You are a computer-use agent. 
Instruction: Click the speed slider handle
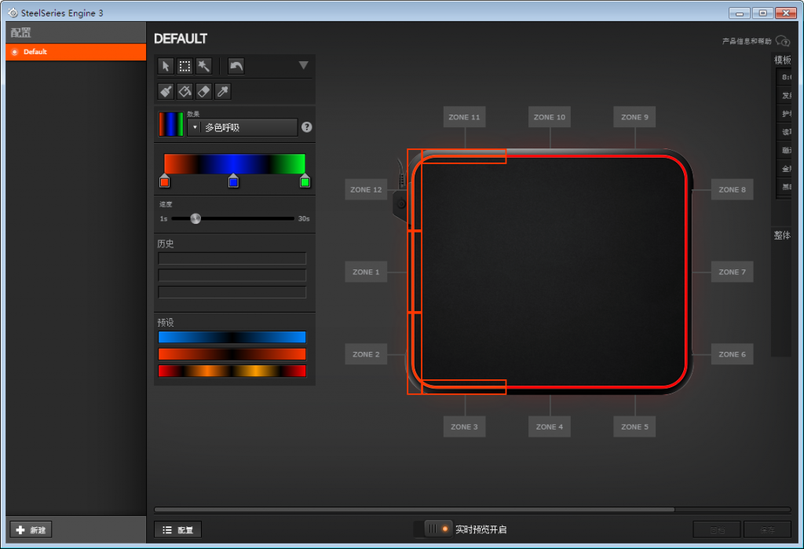tap(196, 218)
